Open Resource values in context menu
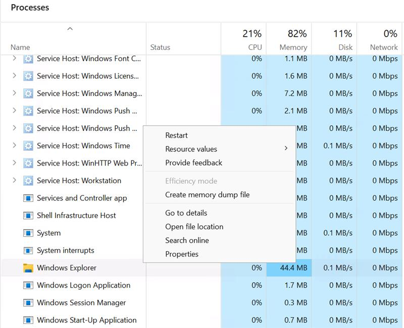Image resolution: width=404 pixels, height=328 pixels. [219, 149]
